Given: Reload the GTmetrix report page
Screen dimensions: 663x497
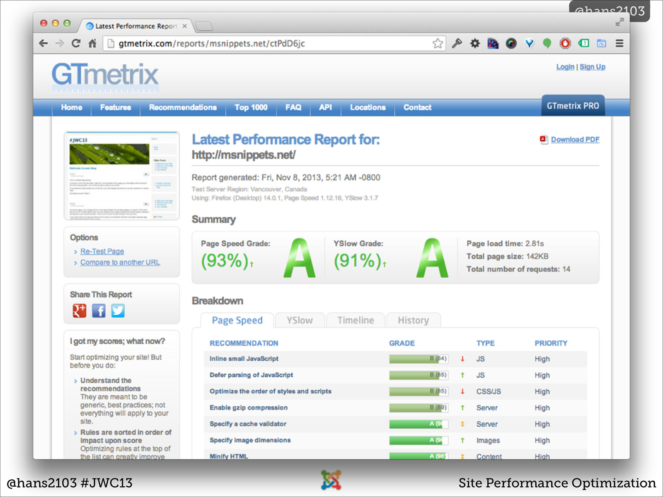Looking at the screenshot, I should (x=76, y=43).
